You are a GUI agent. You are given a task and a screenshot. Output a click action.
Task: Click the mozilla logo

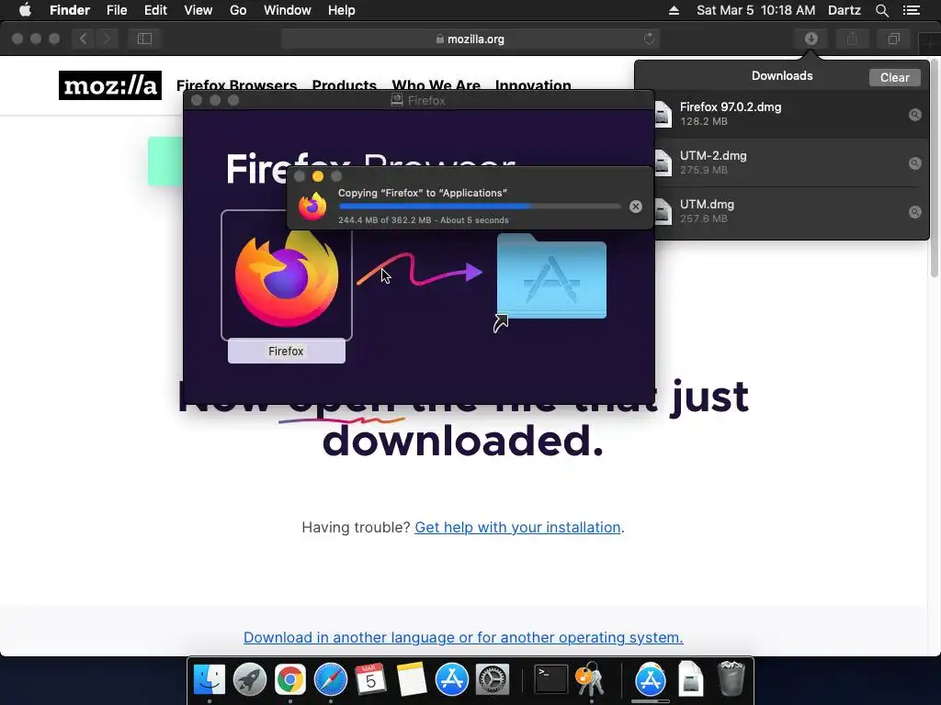(x=110, y=85)
